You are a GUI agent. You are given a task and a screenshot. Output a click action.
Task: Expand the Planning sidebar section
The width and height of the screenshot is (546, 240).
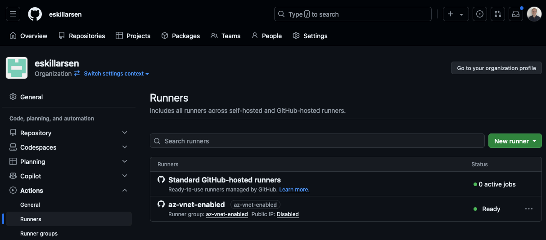[69, 162]
